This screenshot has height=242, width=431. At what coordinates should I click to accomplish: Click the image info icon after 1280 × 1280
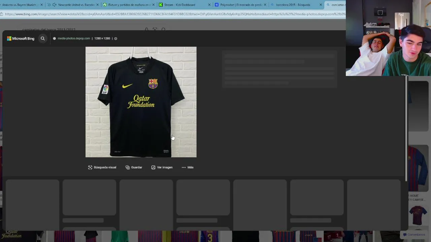click(115, 38)
